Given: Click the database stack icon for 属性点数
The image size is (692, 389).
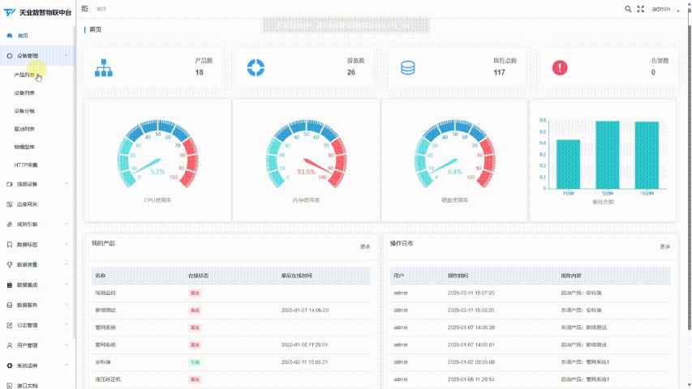Looking at the screenshot, I should click(x=408, y=67).
